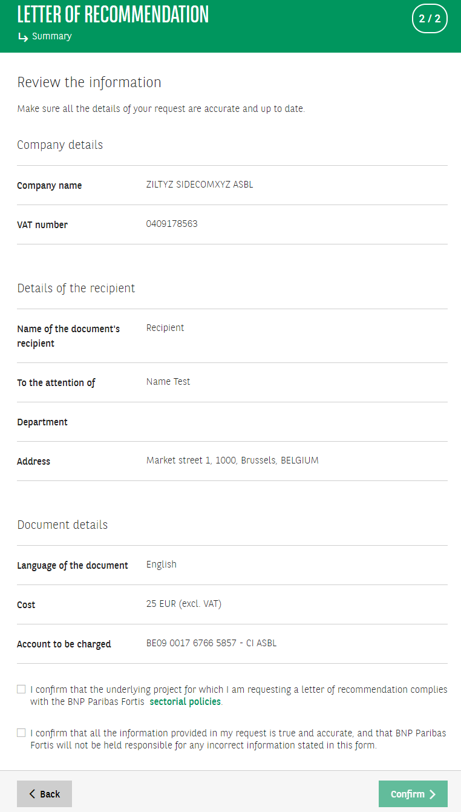Click the right chevron icon beside Confirm
Viewport: 461px width, 812px height.
coord(433,794)
